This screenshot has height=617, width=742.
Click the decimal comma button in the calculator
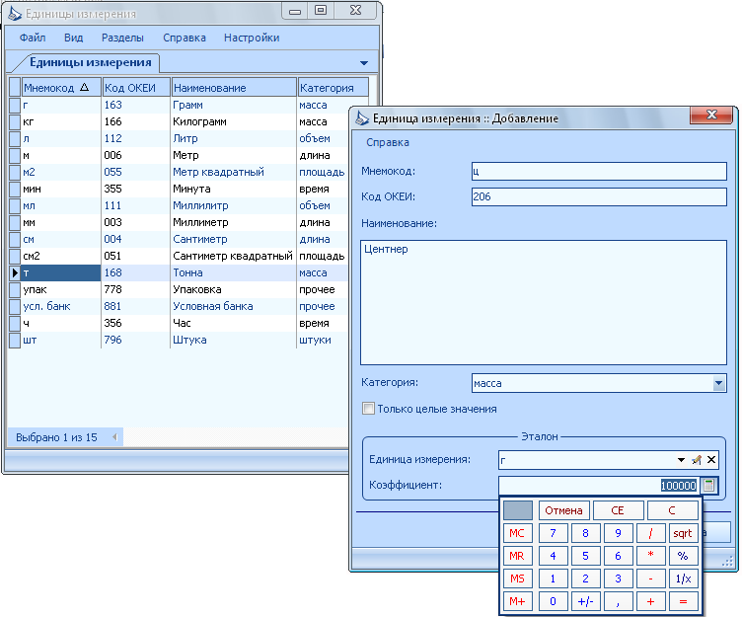coord(618,601)
